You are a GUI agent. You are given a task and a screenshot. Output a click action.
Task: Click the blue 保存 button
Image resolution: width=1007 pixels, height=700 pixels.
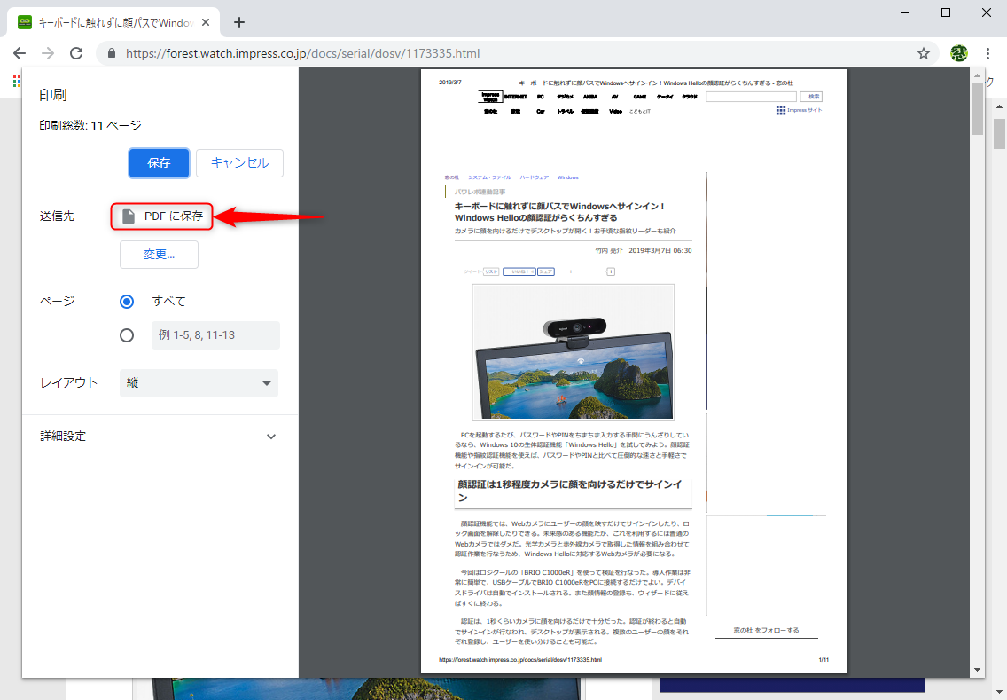(x=159, y=163)
